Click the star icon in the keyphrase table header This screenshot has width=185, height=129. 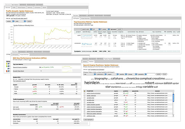pos(84,91)
